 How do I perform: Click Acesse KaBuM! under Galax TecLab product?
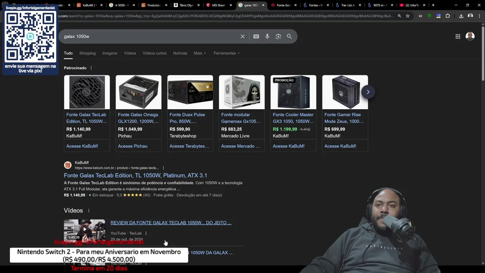click(x=82, y=146)
